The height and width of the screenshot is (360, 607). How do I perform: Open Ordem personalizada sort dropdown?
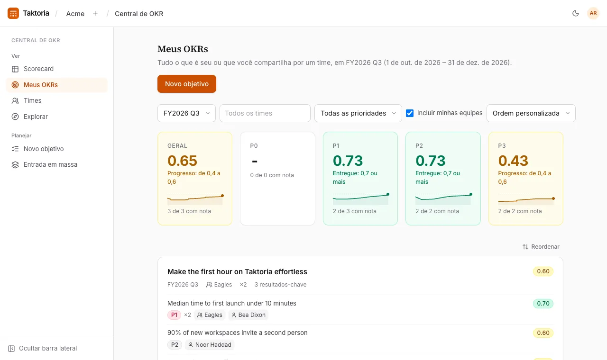click(531, 113)
